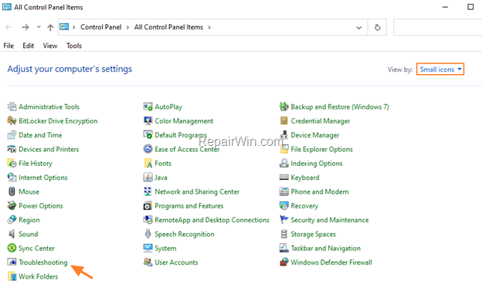Image resolution: width=482 pixels, height=284 pixels.
Task: Click the Work Folders icon
Action: click(12, 276)
